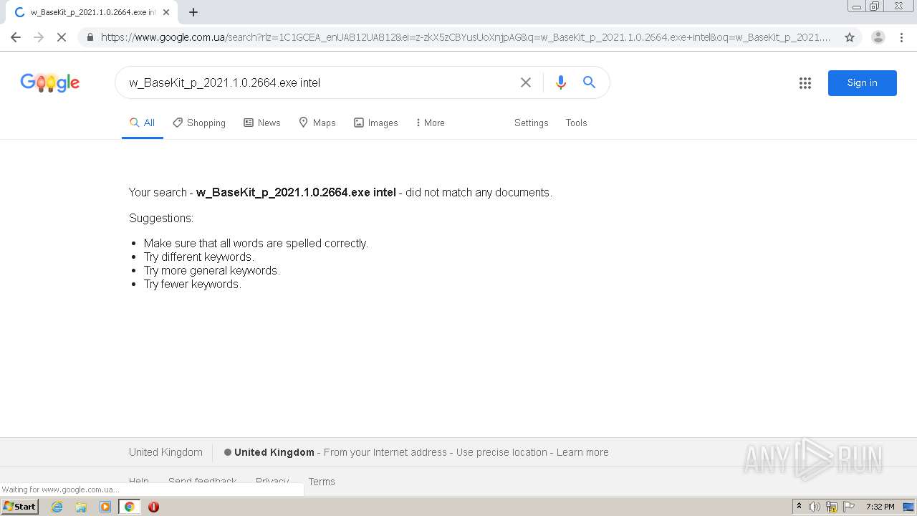
Task: Click 'Use precise location' link
Action: 501,452
